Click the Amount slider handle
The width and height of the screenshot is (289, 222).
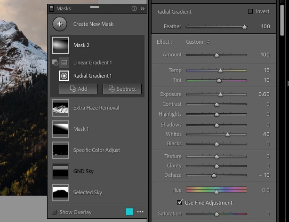[217, 55]
